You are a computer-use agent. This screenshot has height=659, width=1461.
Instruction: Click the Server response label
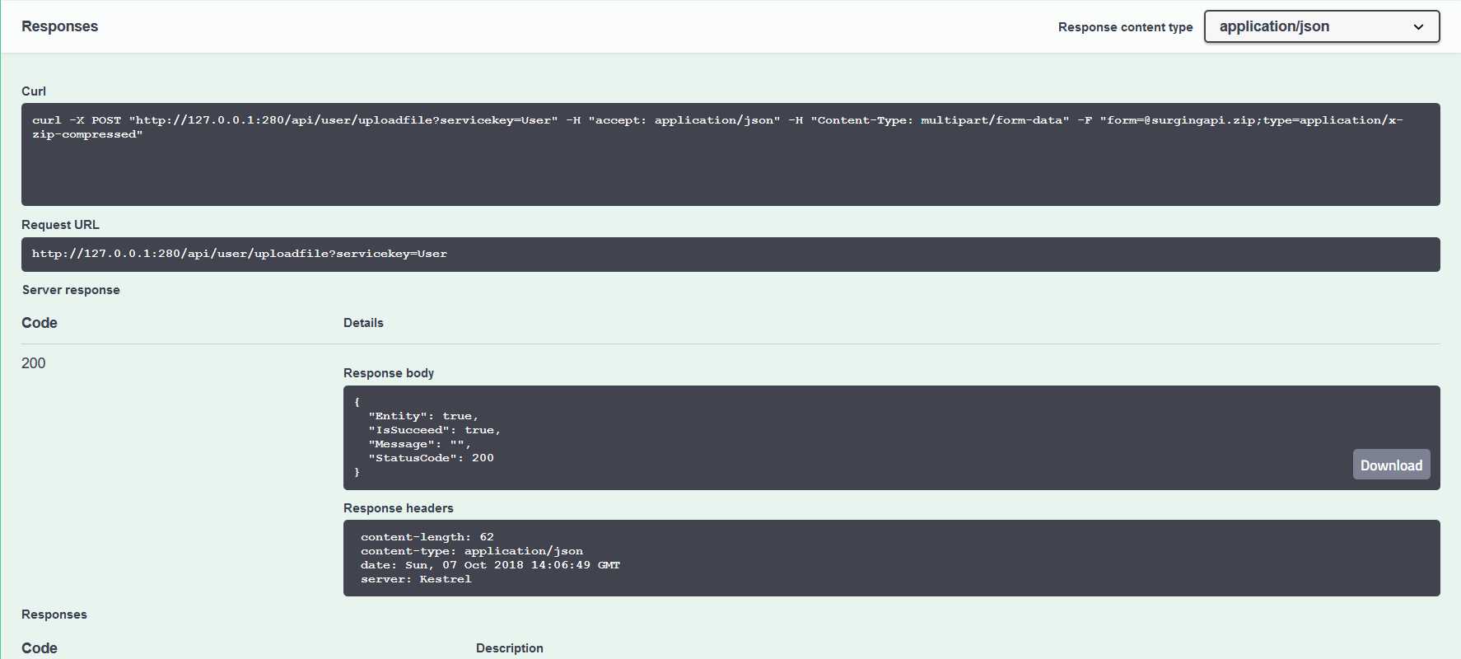pos(71,290)
